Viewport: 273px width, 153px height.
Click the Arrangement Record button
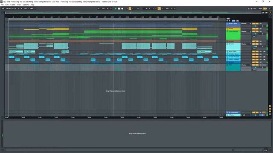point(122,8)
